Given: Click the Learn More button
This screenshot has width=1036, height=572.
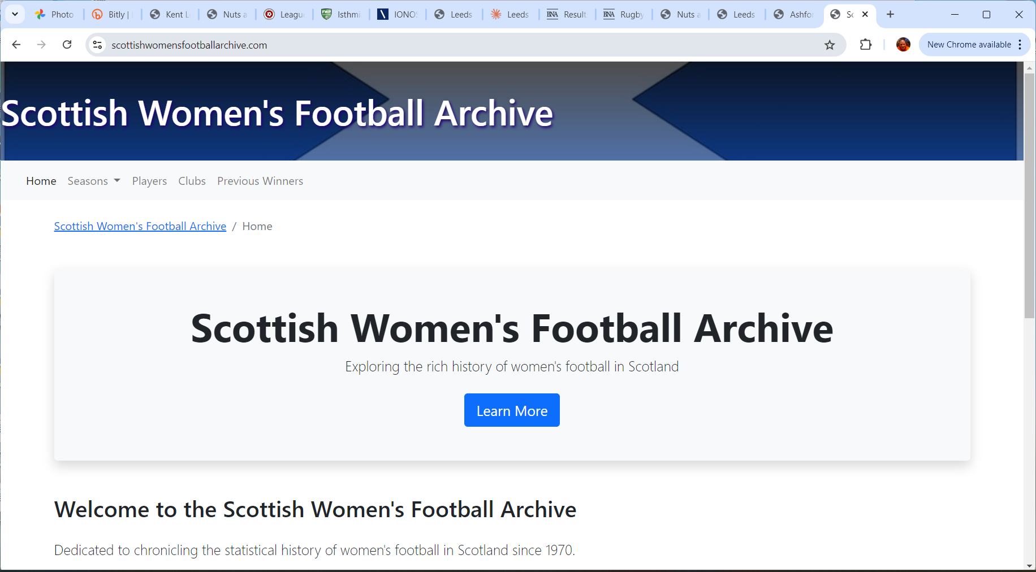Looking at the screenshot, I should (512, 410).
